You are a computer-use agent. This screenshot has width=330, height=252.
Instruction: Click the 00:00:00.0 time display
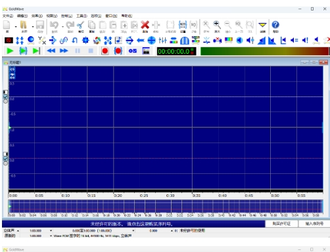[x=176, y=51]
